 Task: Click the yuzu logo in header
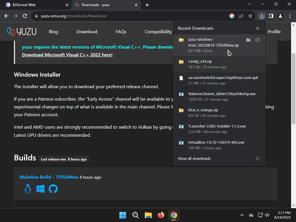(x=21, y=31)
